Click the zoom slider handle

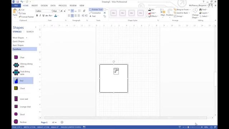188,127
